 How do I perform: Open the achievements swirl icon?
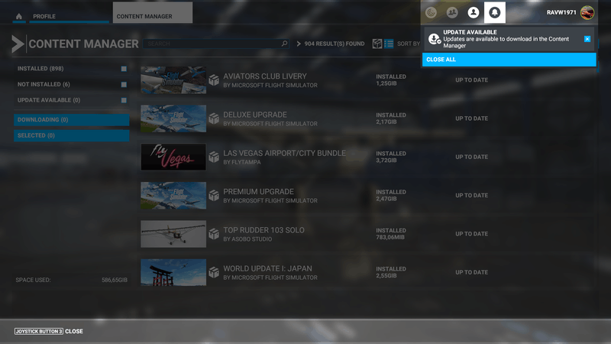point(431,12)
